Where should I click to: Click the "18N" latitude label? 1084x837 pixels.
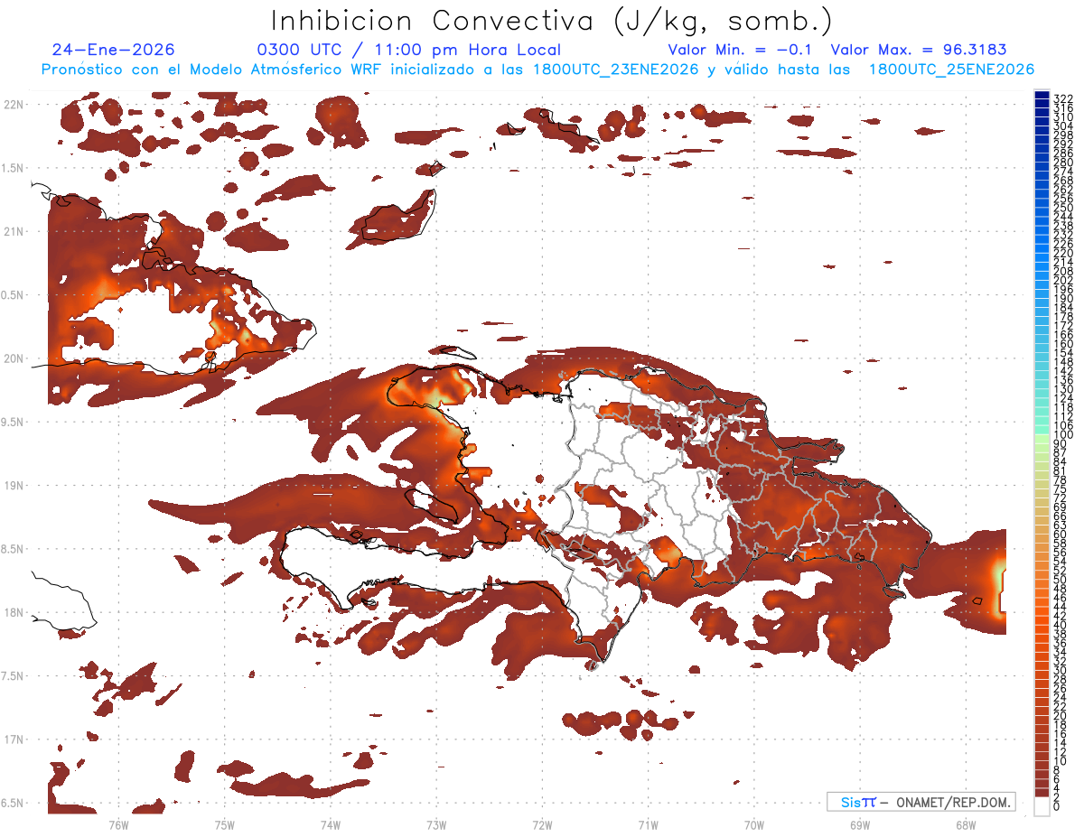(13, 612)
